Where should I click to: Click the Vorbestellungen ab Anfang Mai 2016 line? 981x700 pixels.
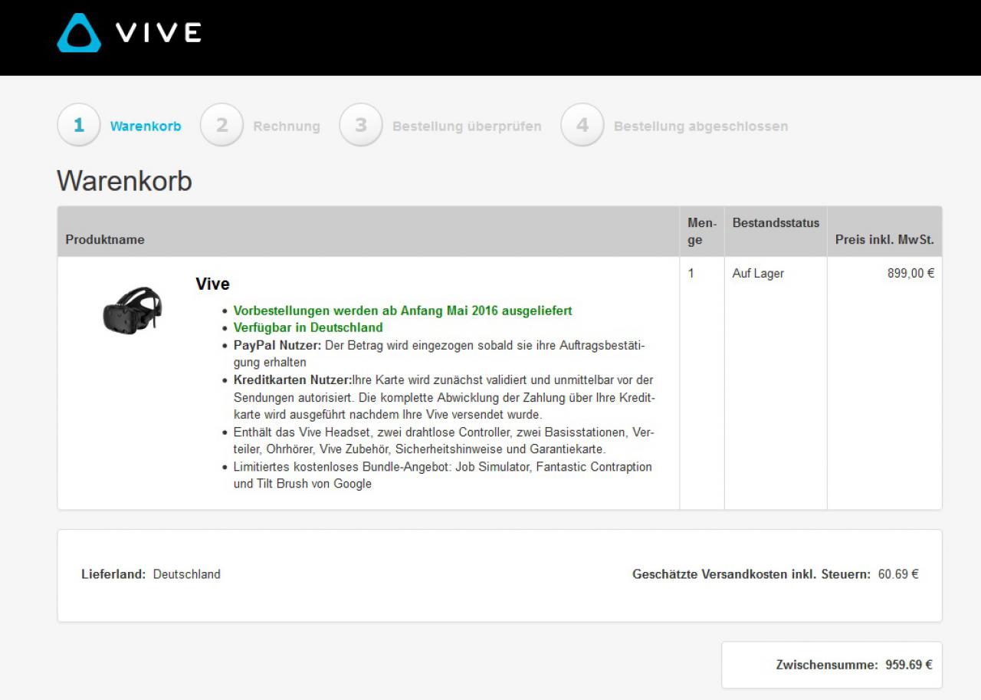point(402,311)
